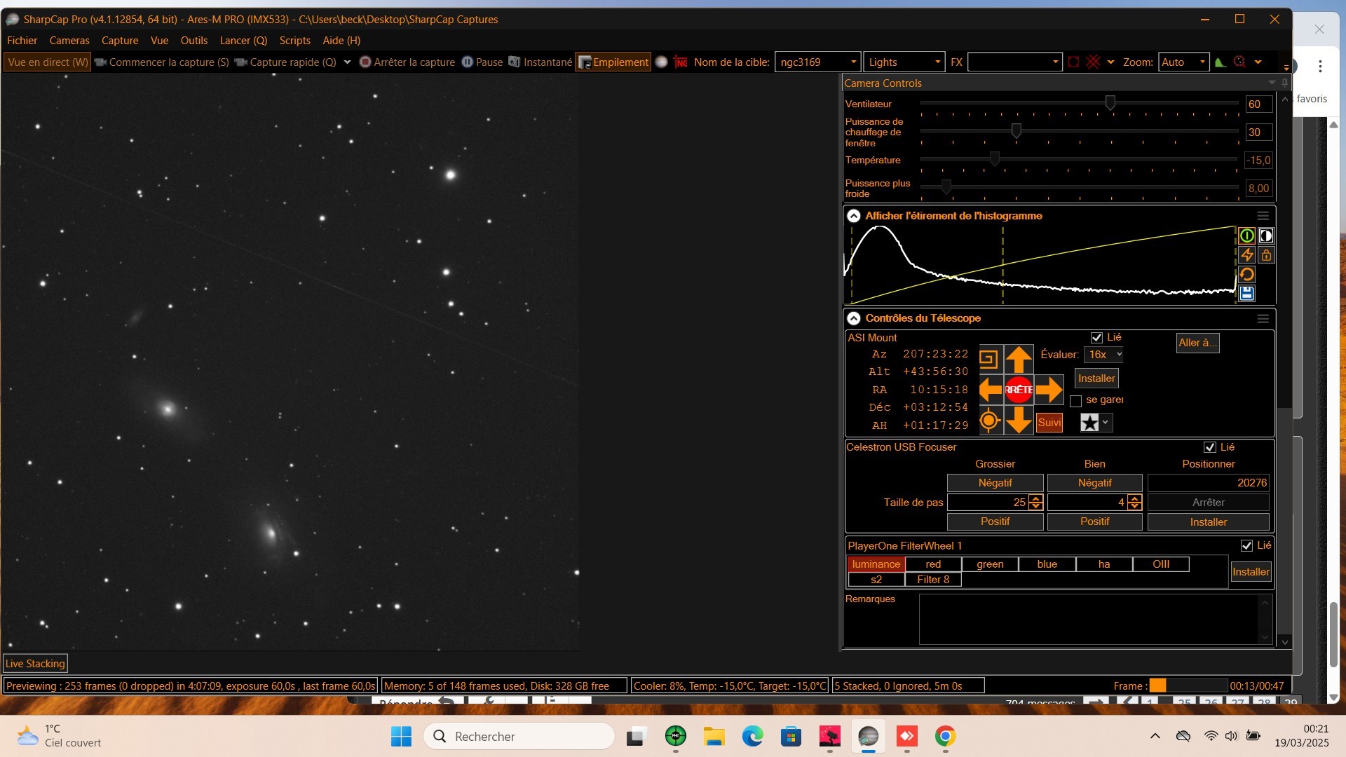The width and height of the screenshot is (1346, 757).
Task: Click the Pause capture icon
Action: click(x=468, y=62)
